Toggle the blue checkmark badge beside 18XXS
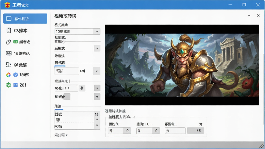 [x=15, y=75]
